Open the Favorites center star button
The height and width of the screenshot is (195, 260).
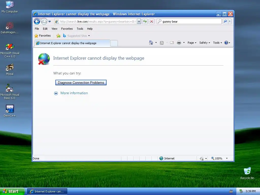pyautogui.click(x=42, y=36)
